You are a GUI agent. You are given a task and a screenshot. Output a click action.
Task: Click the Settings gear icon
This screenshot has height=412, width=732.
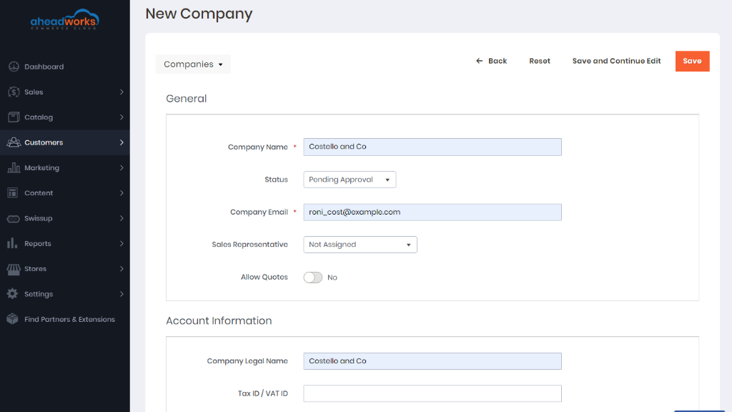tap(13, 294)
